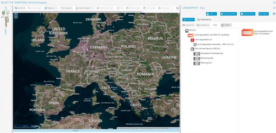Image resolution: width=276 pixels, height=133 pixels.
Task: Open Land Degradation Neutrality SDG 15.3 tool
Action: [x=195, y=45]
